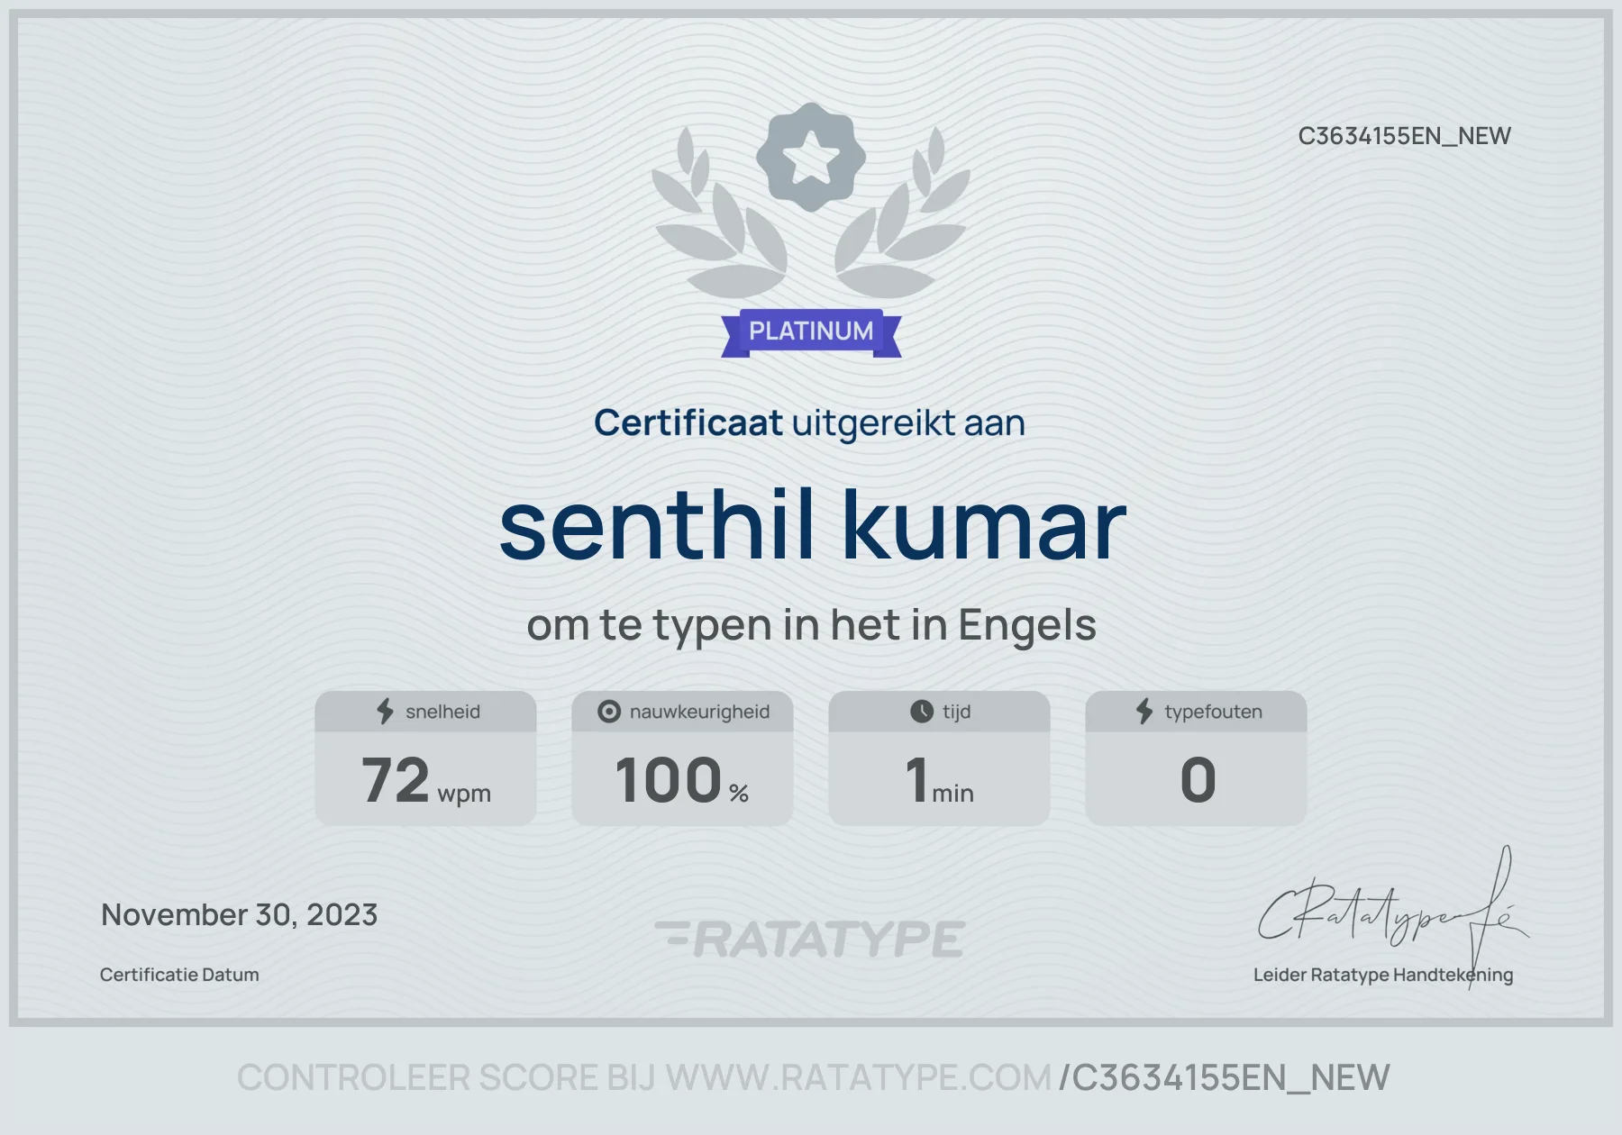The width and height of the screenshot is (1622, 1135).
Task: Click the target icon beside nauwkeurigheid
Action: [609, 712]
